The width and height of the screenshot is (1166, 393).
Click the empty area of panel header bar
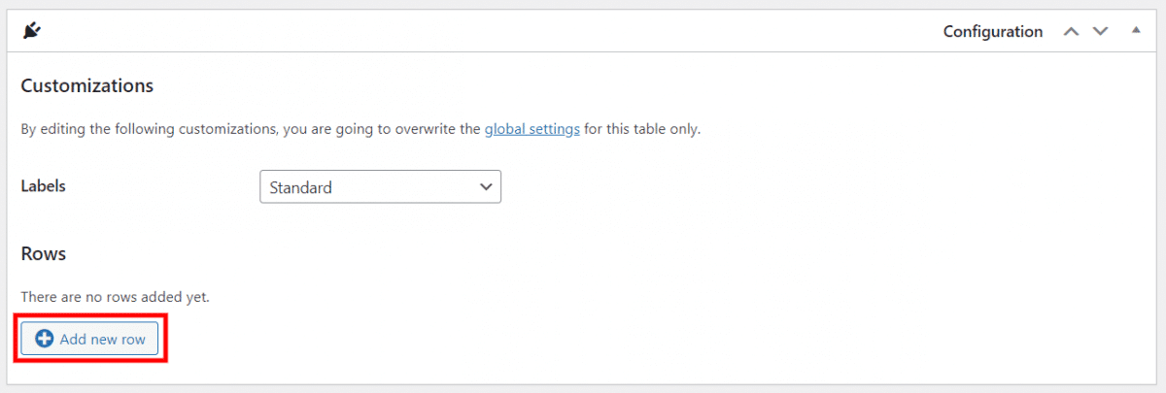pyautogui.click(x=486, y=31)
